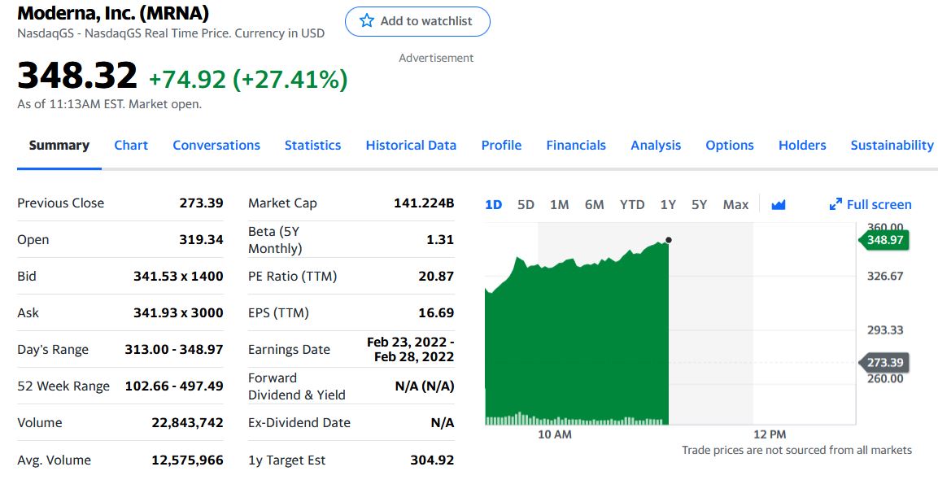Open the chart type mountain icon
Screen dimensions: 938x480
[x=779, y=205]
